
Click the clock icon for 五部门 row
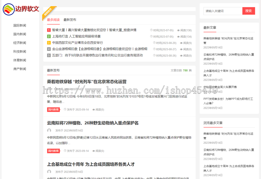click(154, 55)
